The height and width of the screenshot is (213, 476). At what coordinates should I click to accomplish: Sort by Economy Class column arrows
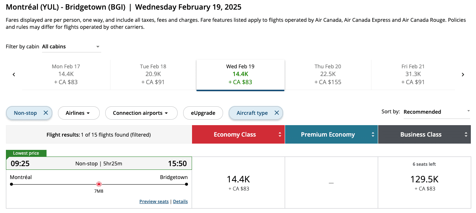click(280, 135)
